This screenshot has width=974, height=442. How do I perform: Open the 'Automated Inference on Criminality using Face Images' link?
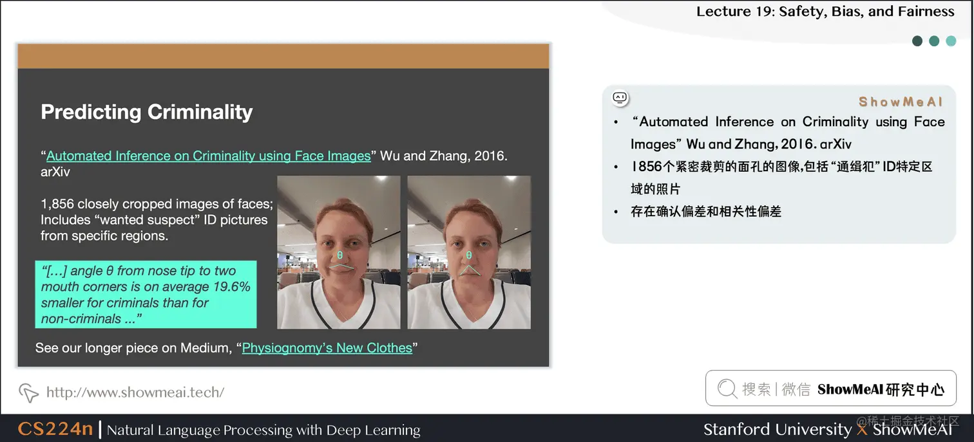(x=209, y=156)
